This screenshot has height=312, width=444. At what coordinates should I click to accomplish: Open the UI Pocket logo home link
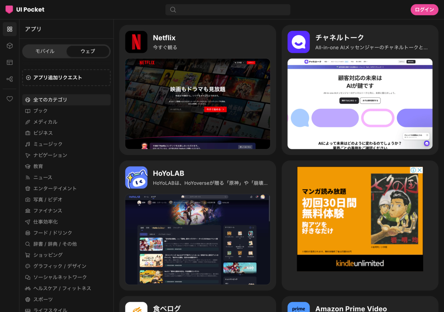(25, 10)
